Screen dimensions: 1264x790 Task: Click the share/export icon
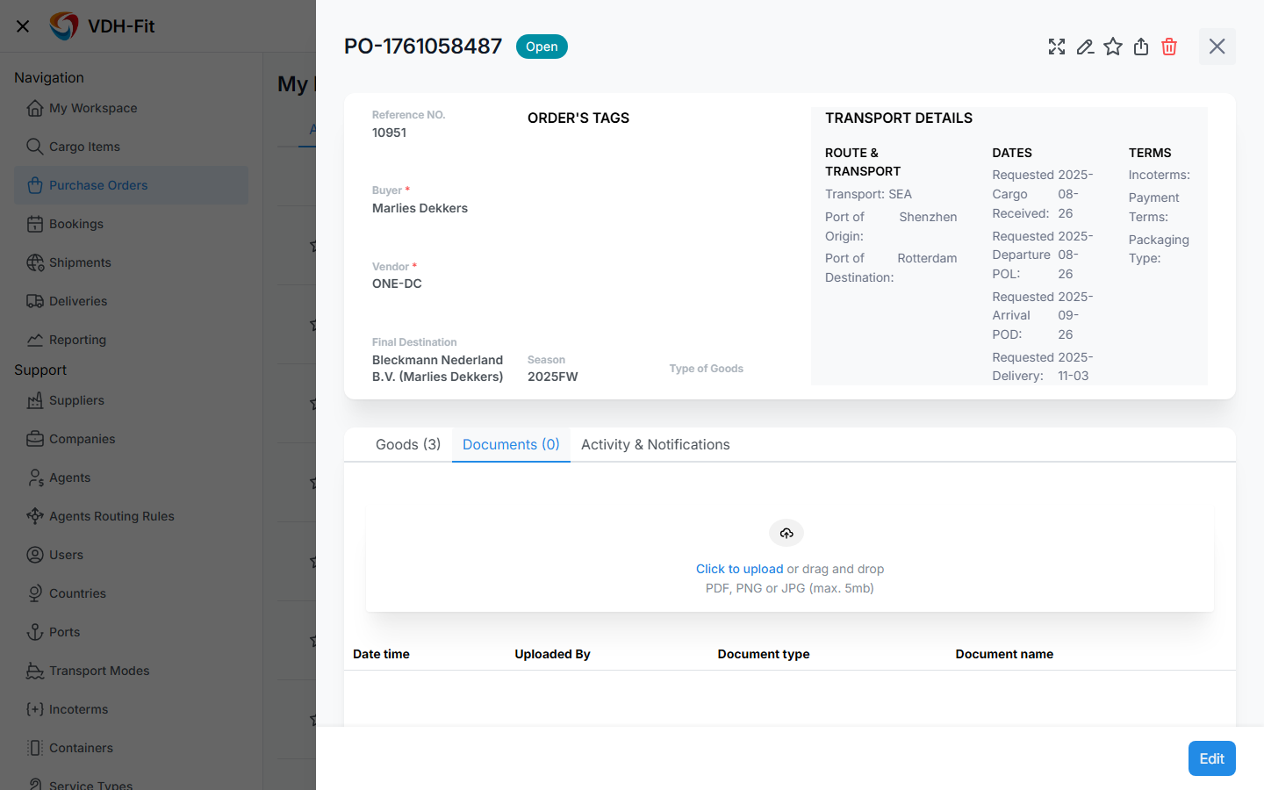1141,47
